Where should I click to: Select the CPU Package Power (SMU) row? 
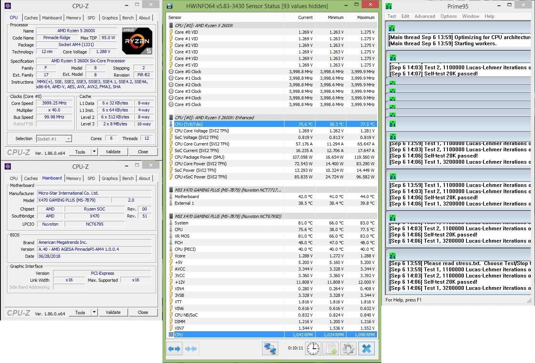tap(199, 157)
